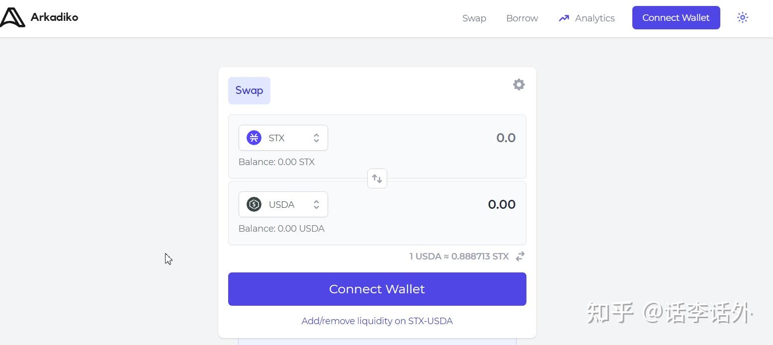Click Connect Wallet in the header
773x345 pixels.
[x=676, y=18]
